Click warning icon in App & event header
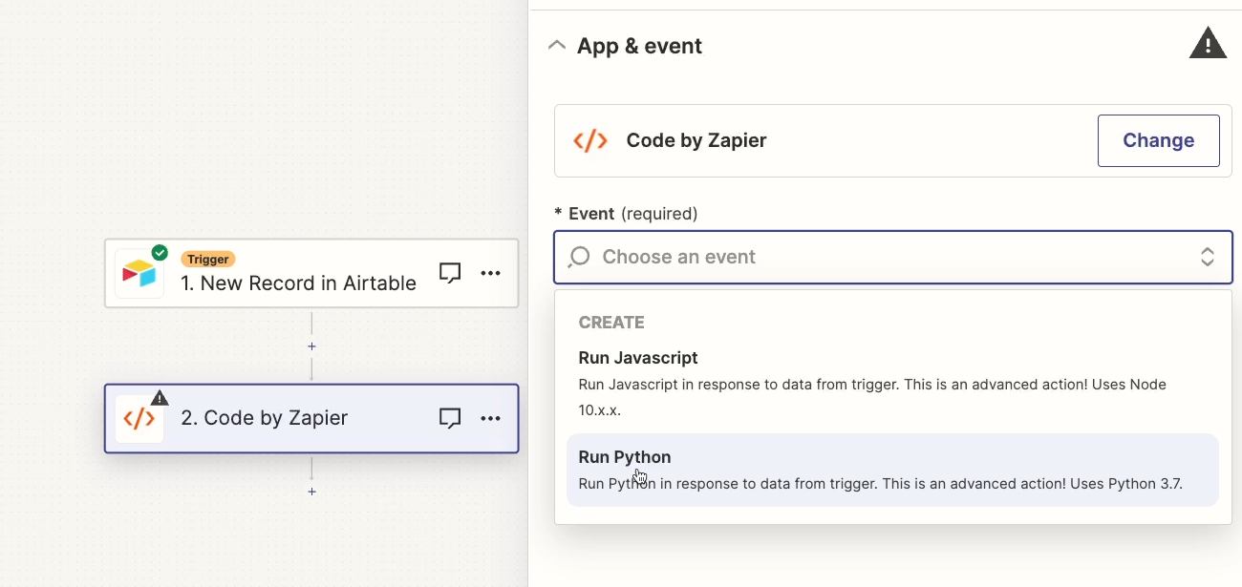This screenshot has height=587, width=1242. pos(1208,44)
